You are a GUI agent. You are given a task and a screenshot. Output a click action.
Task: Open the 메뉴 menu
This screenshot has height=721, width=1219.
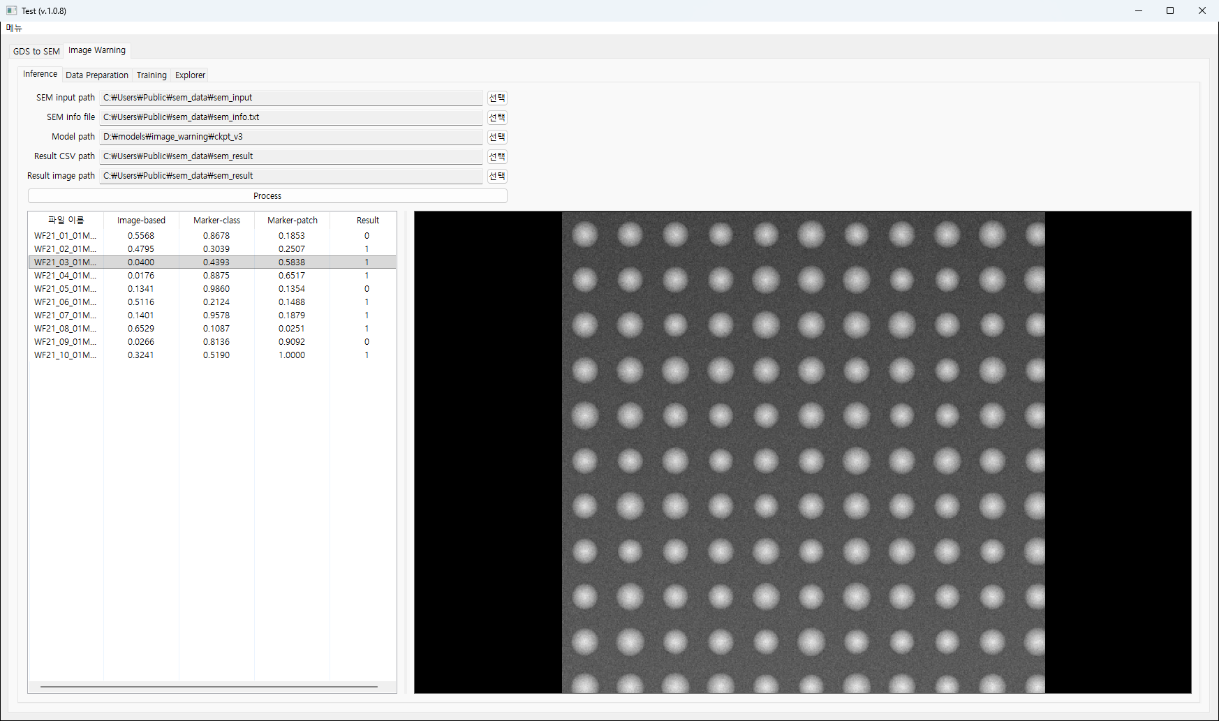(x=14, y=28)
